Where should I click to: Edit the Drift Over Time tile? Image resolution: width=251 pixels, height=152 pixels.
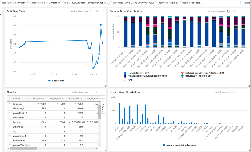coord(97,11)
